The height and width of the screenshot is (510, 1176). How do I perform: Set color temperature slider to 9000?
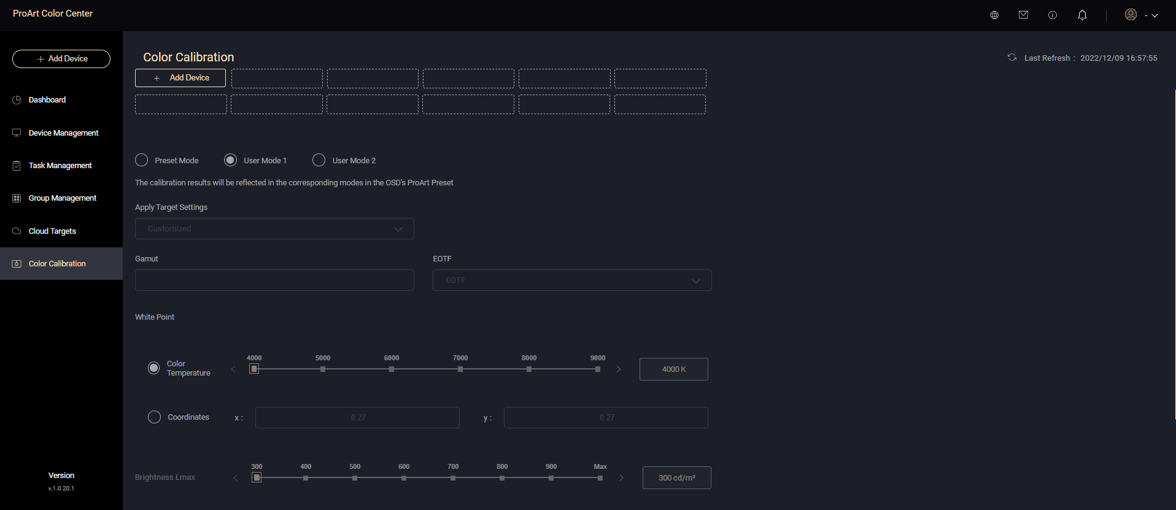598,369
